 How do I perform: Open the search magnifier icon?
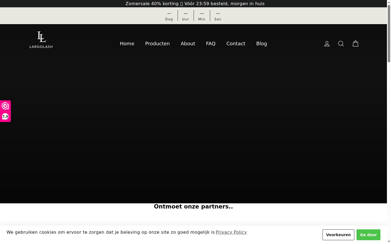tap(341, 44)
